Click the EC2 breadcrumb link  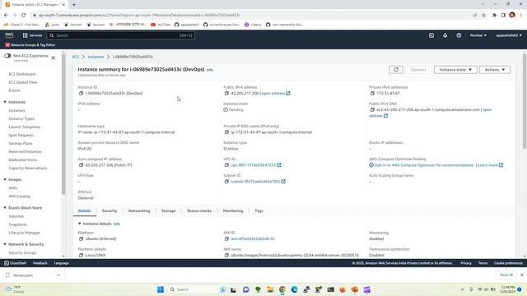click(x=76, y=57)
